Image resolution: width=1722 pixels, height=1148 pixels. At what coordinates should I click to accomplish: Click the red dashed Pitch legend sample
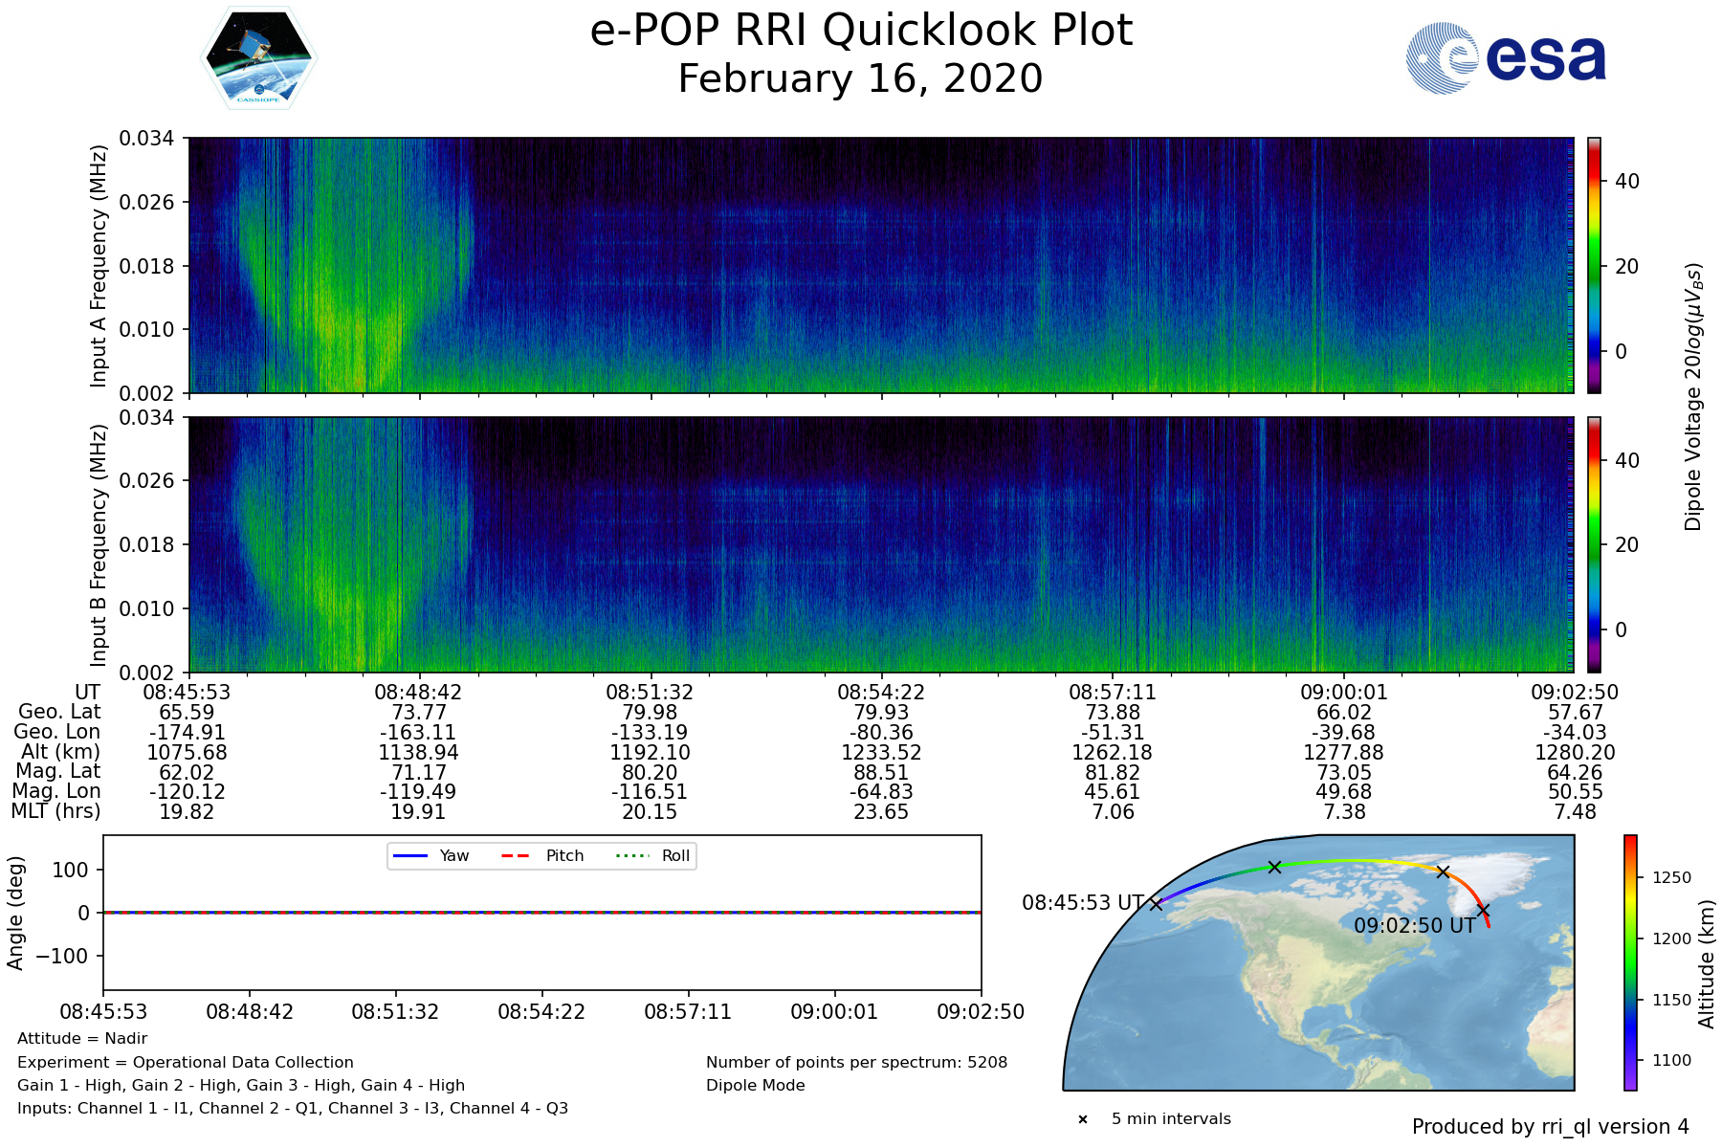pos(516,855)
